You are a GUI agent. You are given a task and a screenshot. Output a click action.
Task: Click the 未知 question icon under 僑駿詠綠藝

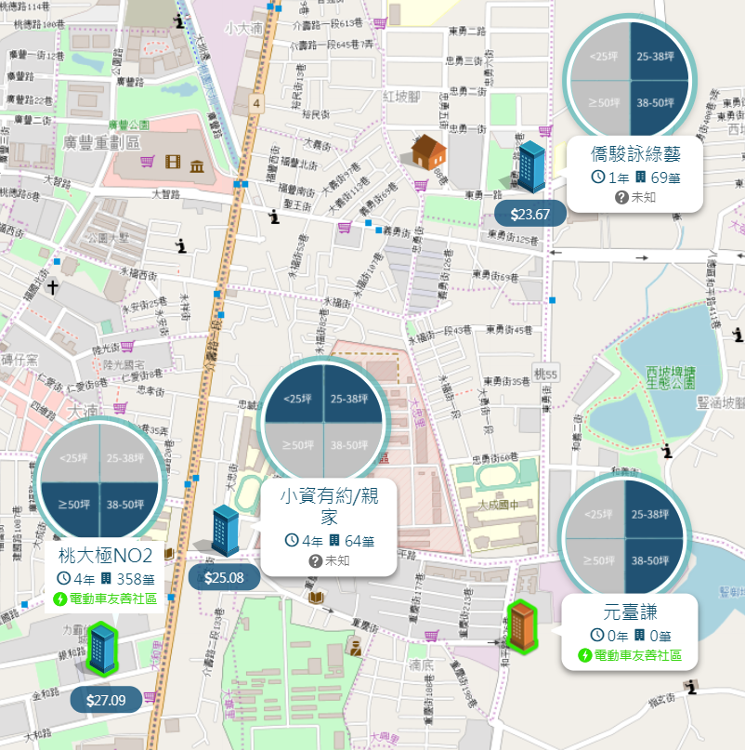pos(621,197)
